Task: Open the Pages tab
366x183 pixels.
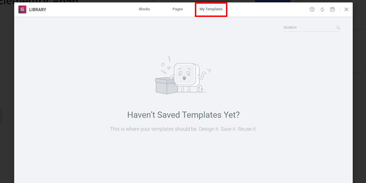Action: coord(178,9)
